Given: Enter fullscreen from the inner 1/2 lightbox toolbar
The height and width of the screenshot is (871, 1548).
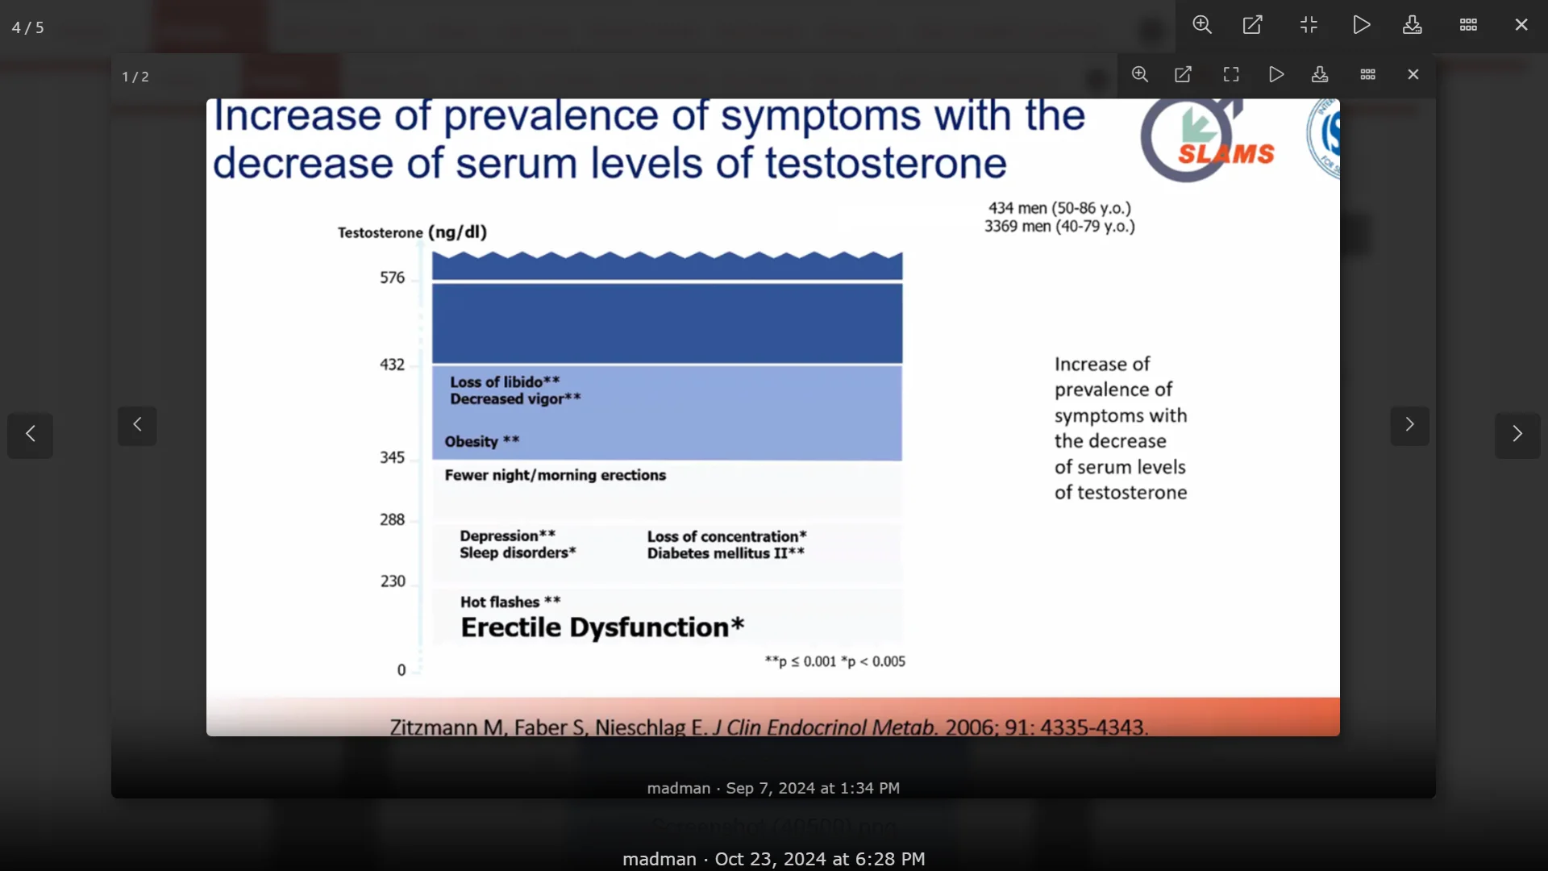Looking at the screenshot, I should [1231, 74].
